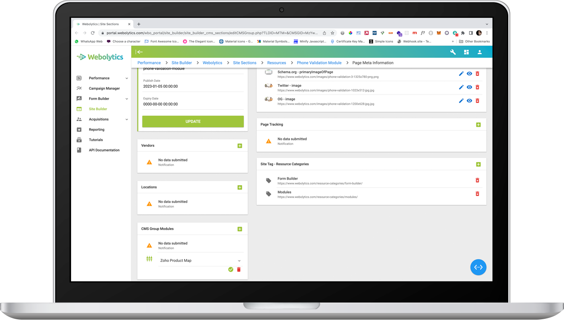Screen dimensions: 564x332
Task: Show the Twitter image via its eye icon
Action: tap(469, 87)
